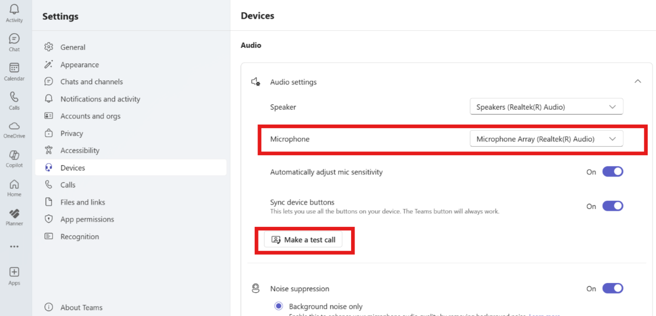656x316 pixels.
Task: Open the OneDrive cloud icon
Action: 14,127
